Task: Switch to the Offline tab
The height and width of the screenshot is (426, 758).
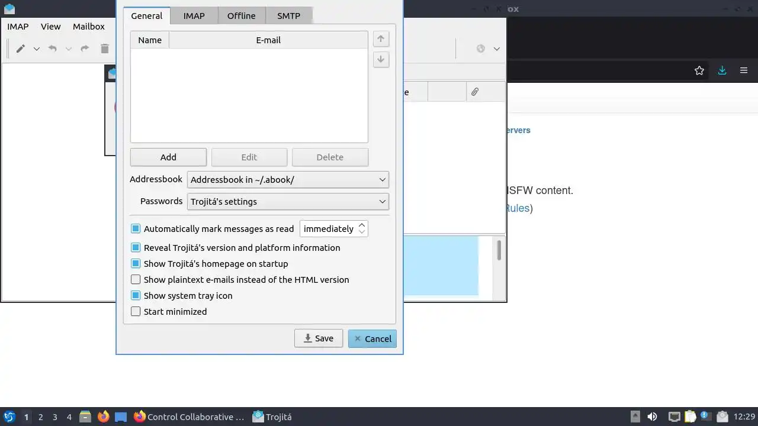Action: click(242, 16)
